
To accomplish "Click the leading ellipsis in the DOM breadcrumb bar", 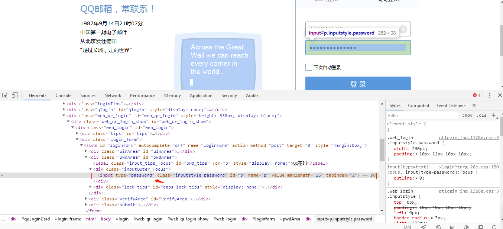I will click(3, 219).
